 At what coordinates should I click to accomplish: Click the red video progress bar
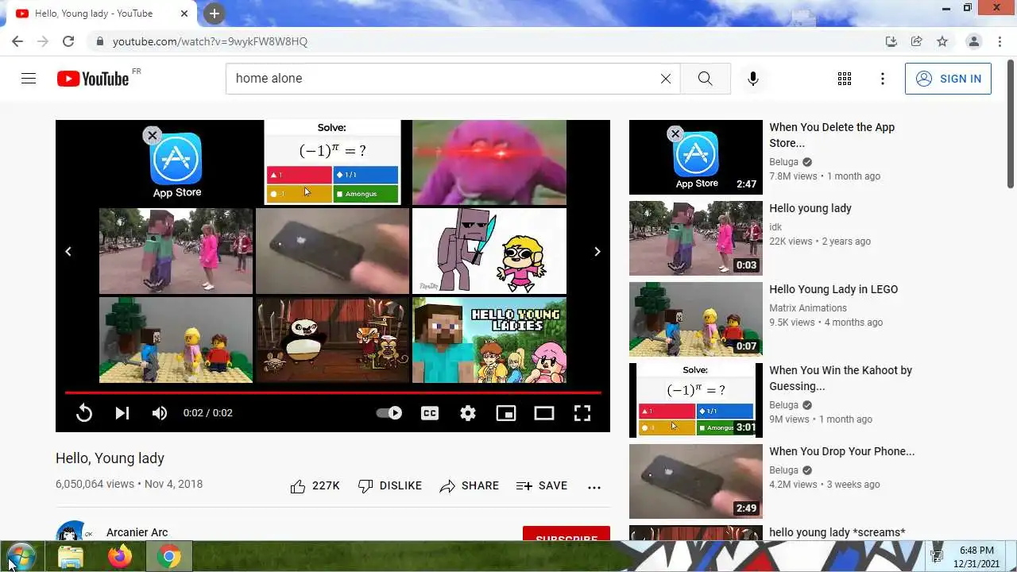[333, 392]
